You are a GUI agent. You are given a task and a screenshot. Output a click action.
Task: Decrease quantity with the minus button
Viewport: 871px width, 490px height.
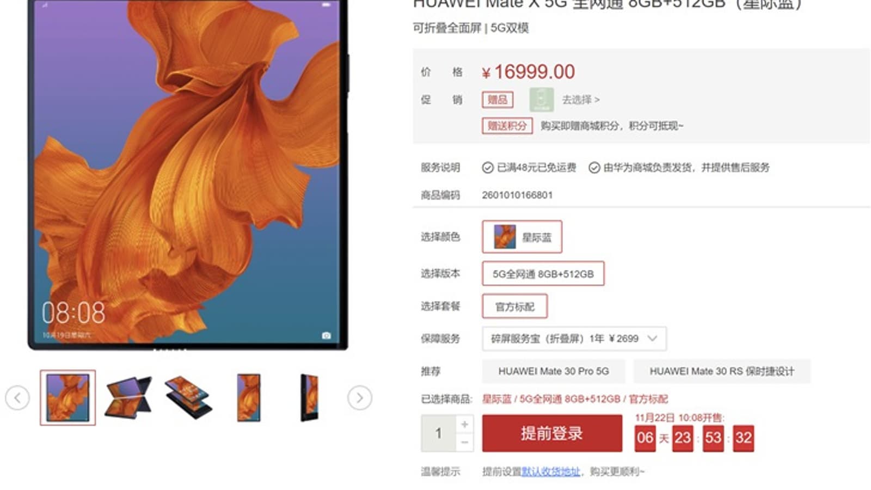(x=464, y=443)
